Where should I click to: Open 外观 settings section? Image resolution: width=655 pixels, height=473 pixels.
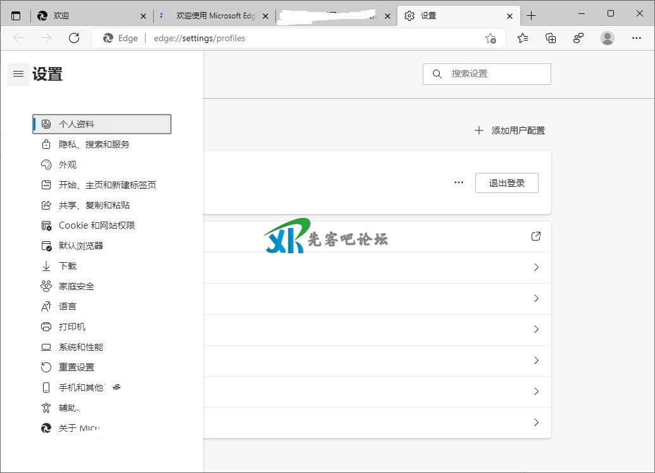pyautogui.click(x=68, y=165)
